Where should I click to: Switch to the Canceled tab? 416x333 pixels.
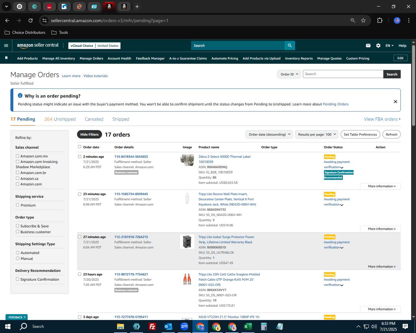click(94, 119)
